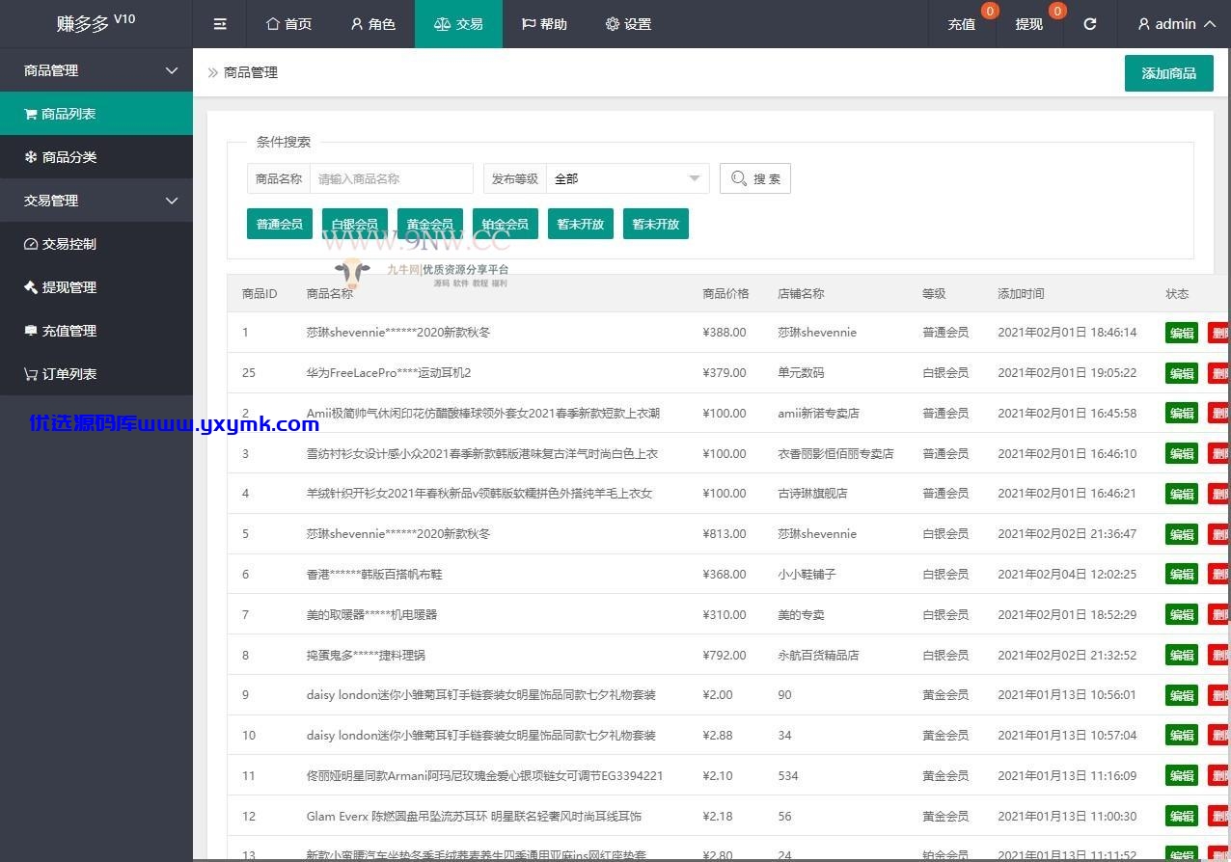This screenshot has height=862, width=1231.
Task: Select shop name 古诗琳旗舰店
Action: click(x=812, y=493)
